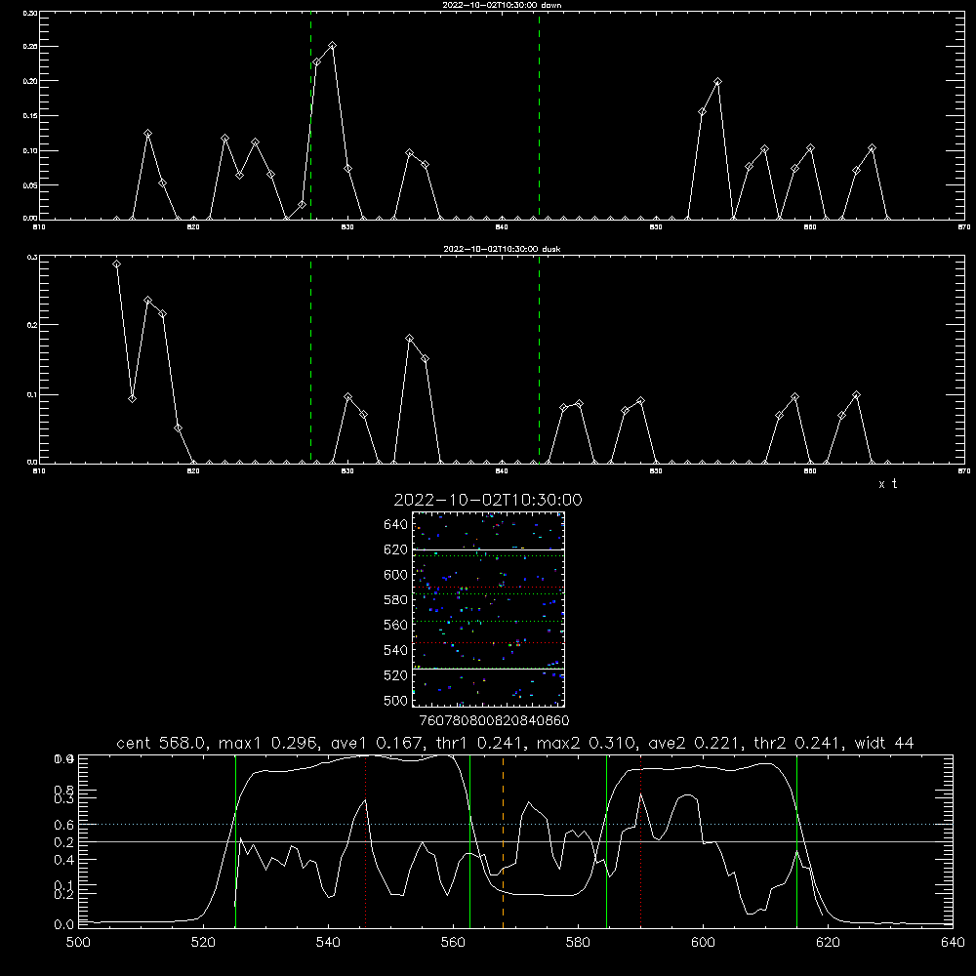Screen dimensions: 976x976
Task: Click the '500' x-axis label of the bottom plot
Action: pyautogui.click(x=78, y=943)
